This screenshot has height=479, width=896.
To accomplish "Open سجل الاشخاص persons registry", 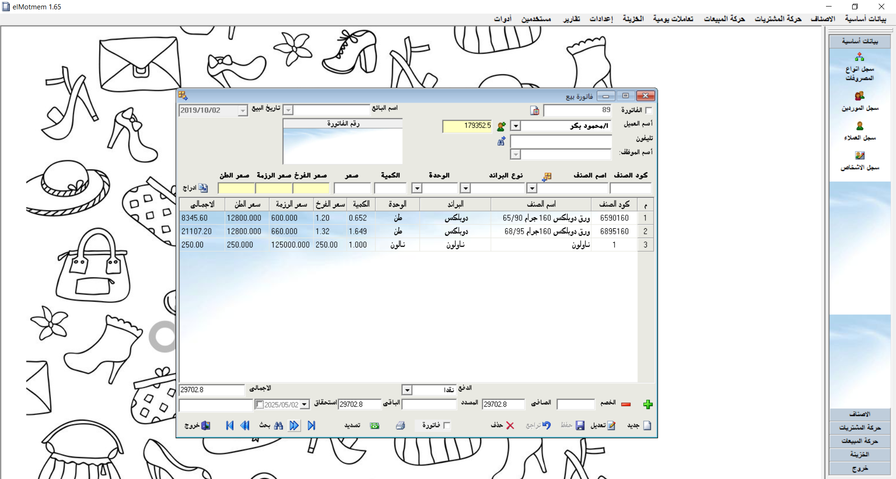I will click(860, 161).
